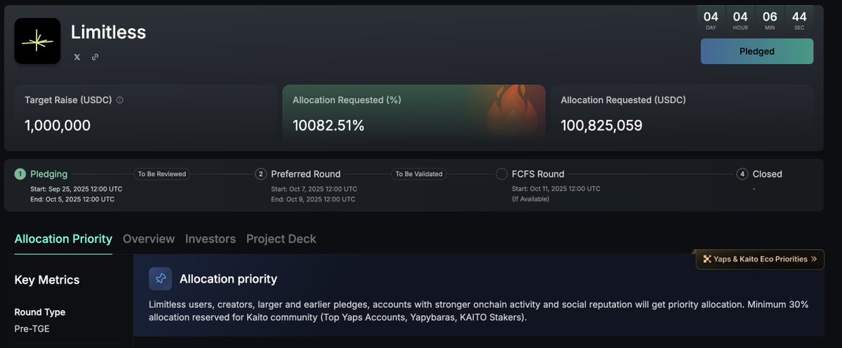Click the To Be Validated status badge
Image resolution: width=842 pixels, height=348 pixels.
(419, 174)
